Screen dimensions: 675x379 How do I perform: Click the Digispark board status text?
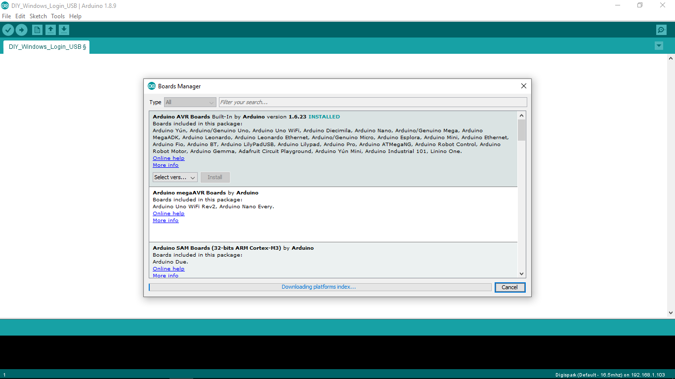610,375
